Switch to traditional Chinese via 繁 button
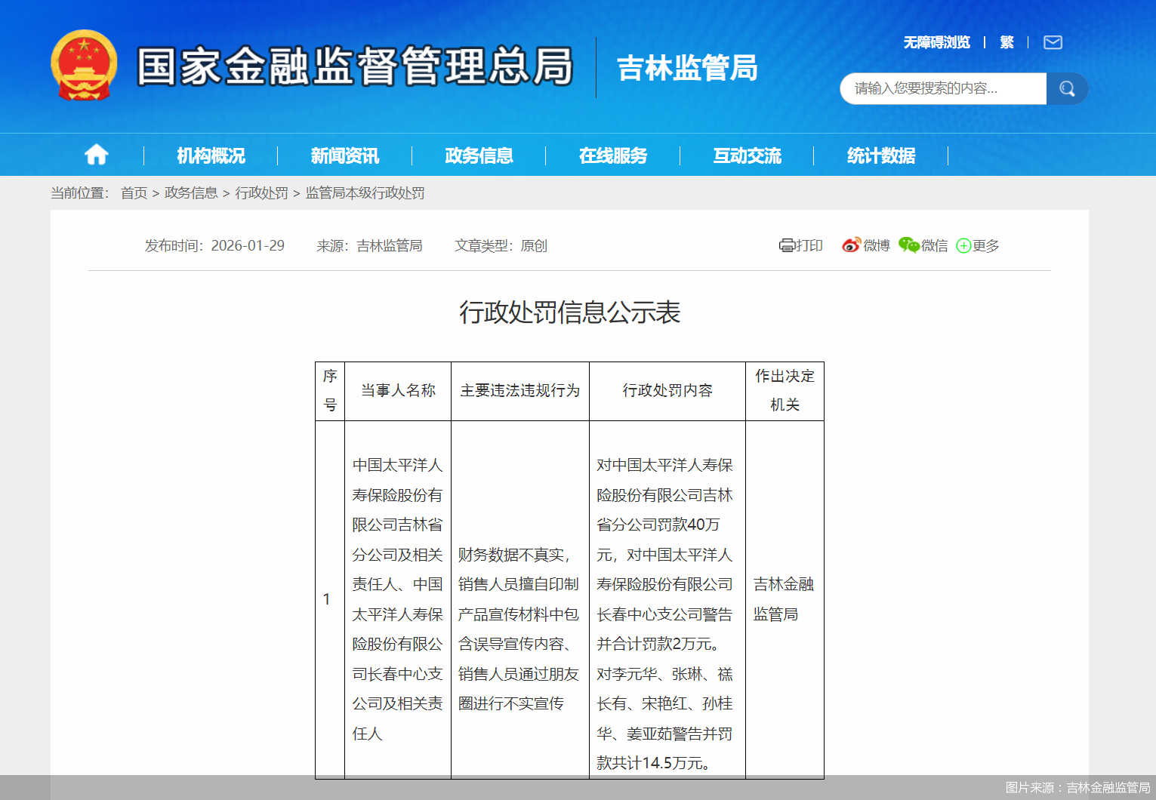The image size is (1156, 800). point(1006,42)
